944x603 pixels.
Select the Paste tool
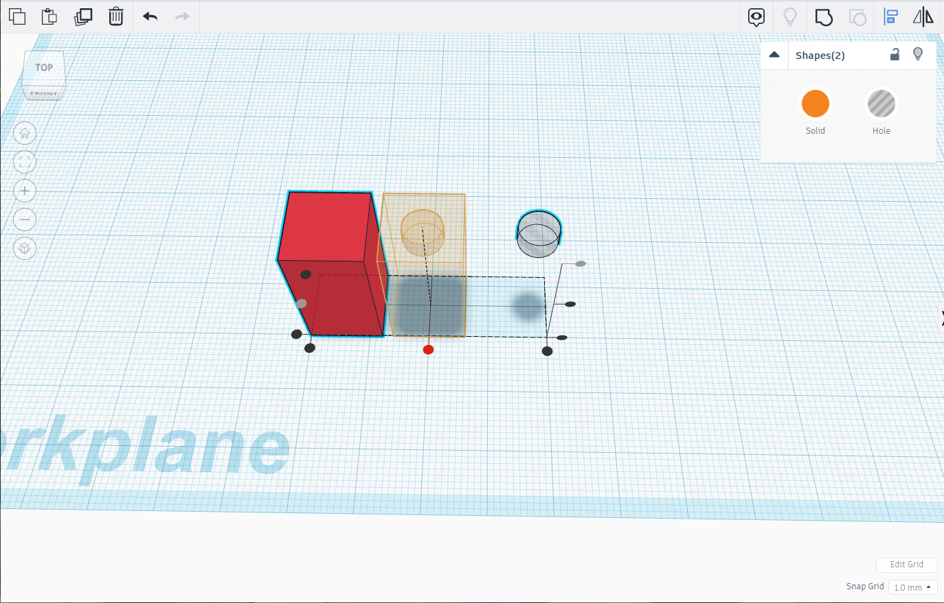click(x=49, y=16)
